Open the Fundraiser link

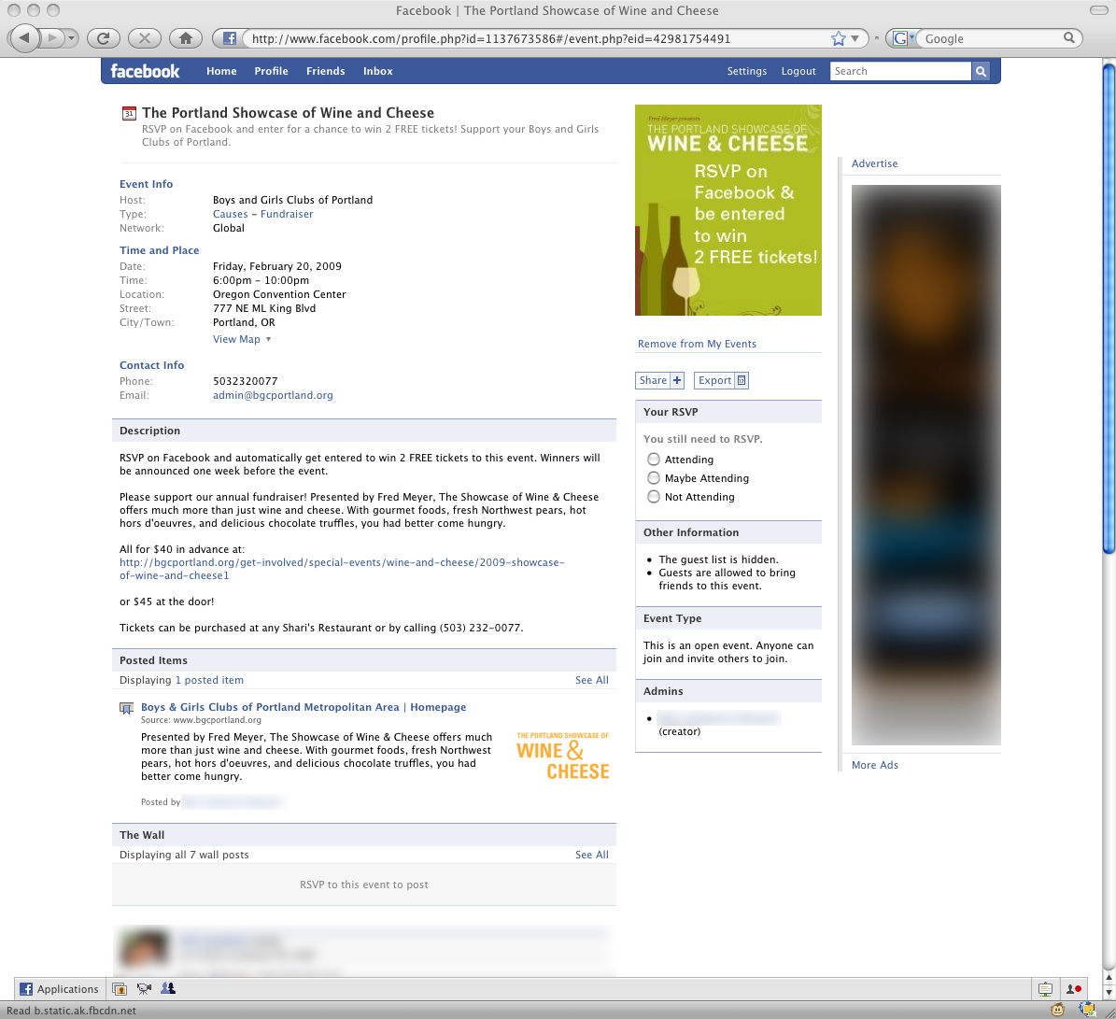click(x=287, y=214)
